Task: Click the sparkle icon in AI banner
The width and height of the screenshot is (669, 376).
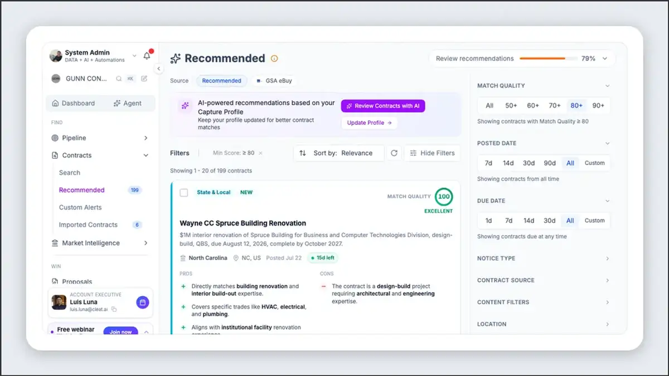Action: pyautogui.click(x=185, y=106)
